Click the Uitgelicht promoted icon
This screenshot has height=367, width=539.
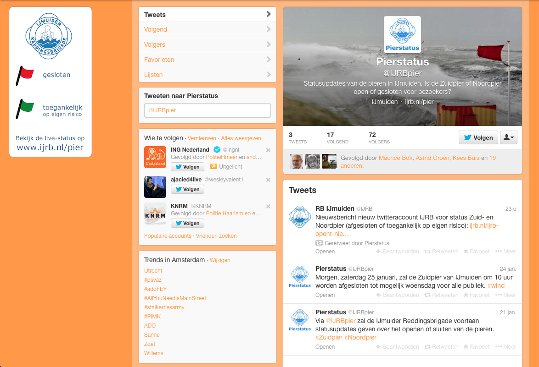(213, 166)
